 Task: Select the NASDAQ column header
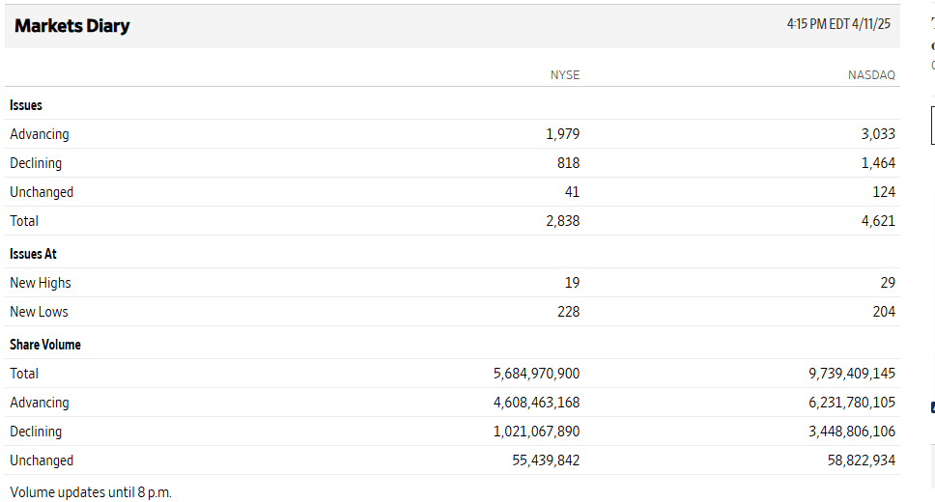(871, 74)
